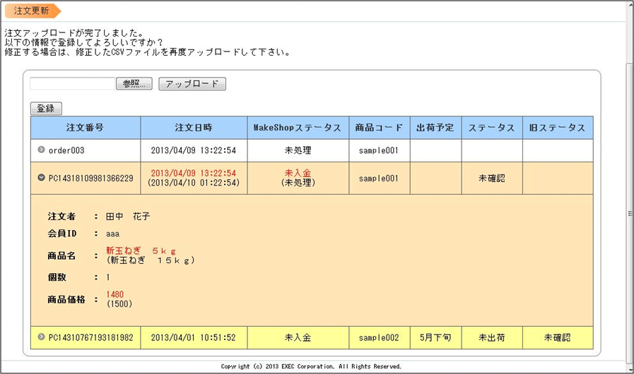Screen dimensions: 634x374
Task: Click the vertical scrollbar on the right
Action: pos(630,213)
